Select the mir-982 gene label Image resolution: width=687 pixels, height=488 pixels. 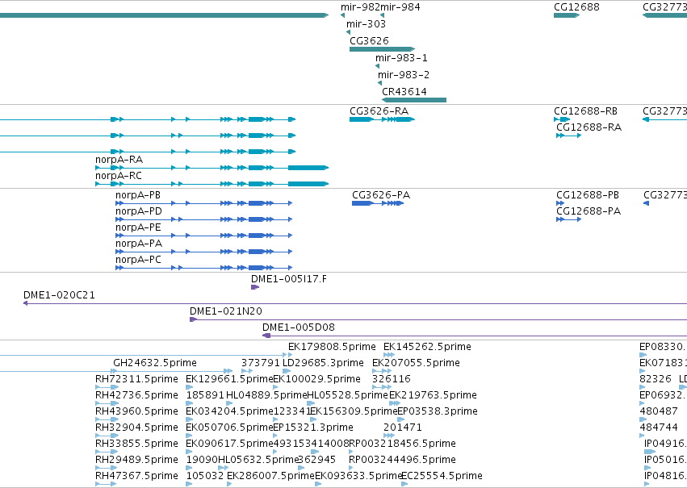click(x=360, y=7)
